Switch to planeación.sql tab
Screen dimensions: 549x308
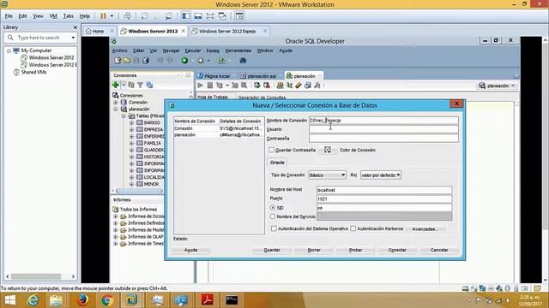(261, 76)
